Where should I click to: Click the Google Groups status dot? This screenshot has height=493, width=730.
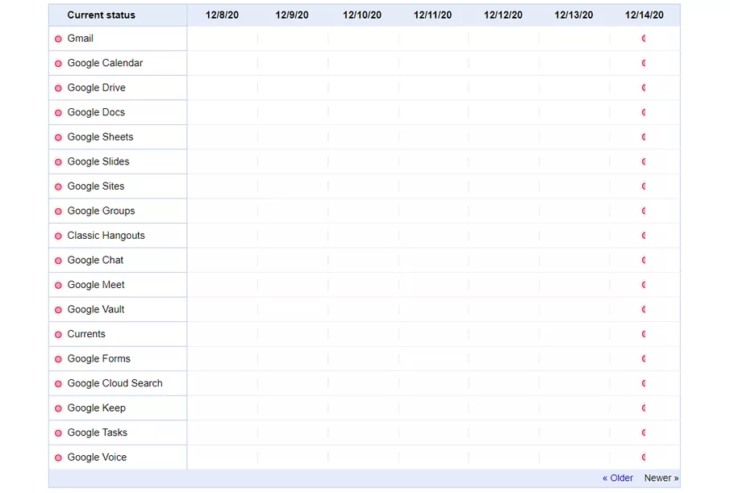(58, 212)
